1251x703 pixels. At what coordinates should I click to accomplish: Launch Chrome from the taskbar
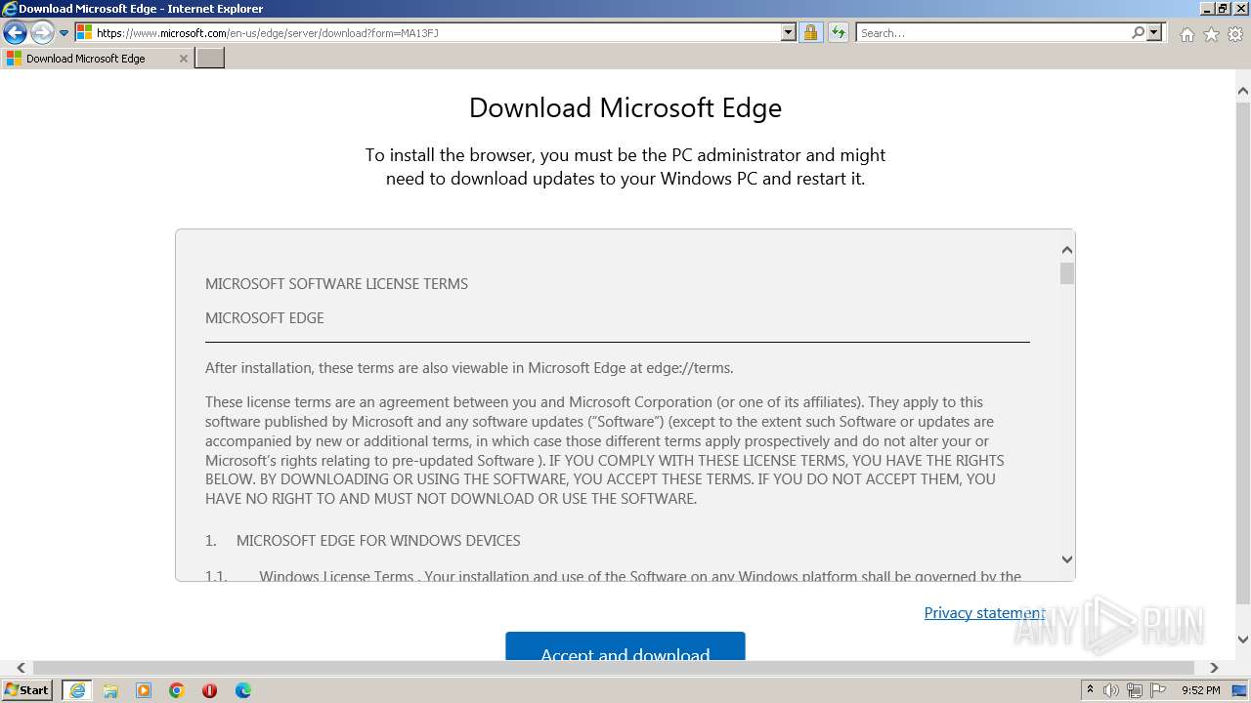coord(177,690)
